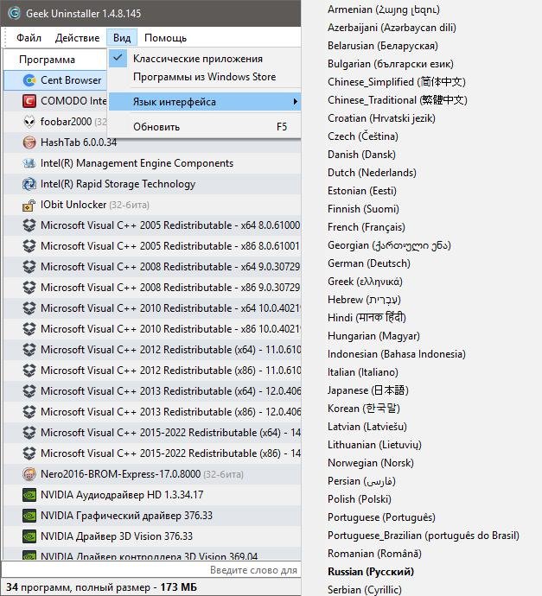Screen dimensions: 542x596
Task: Enable Программы из Windows Store option
Action: tap(204, 77)
